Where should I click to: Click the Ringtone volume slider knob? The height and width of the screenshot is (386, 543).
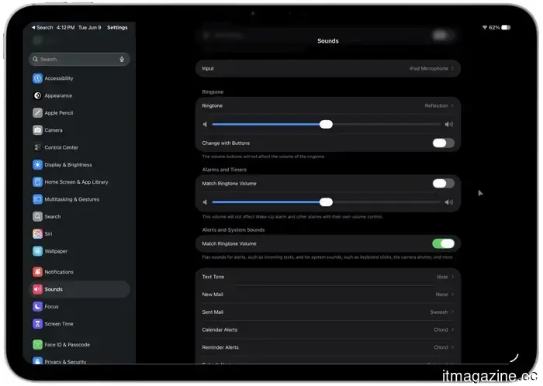(326, 124)
